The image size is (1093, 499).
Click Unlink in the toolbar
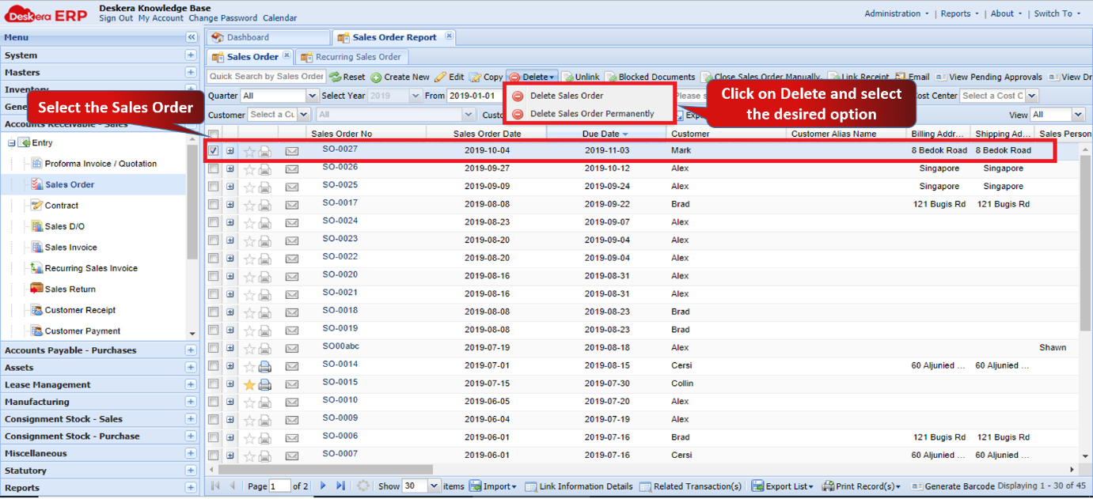tap(580, 77)
